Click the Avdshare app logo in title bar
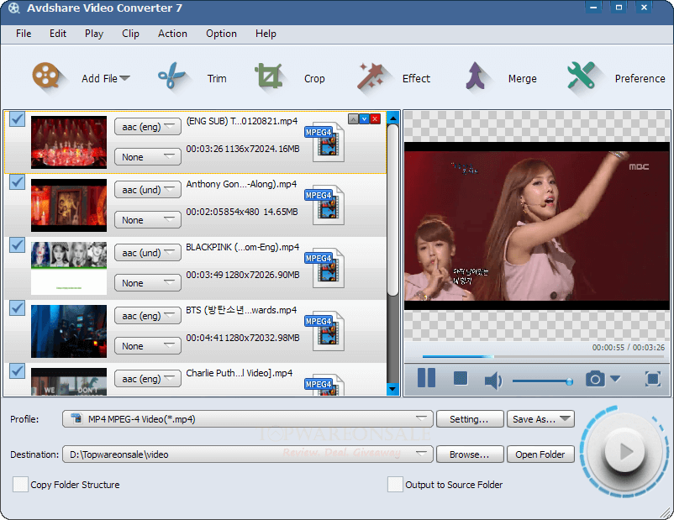This screenshot has width=674, height=520. point(13,8)
